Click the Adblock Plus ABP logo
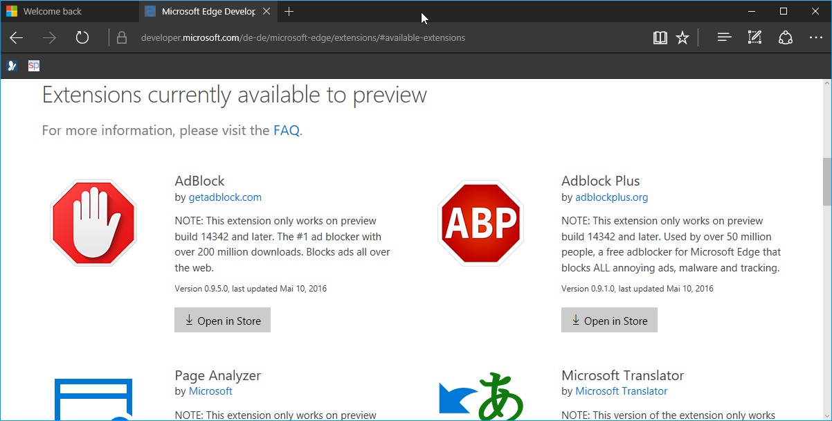 (x=480, y=223)
